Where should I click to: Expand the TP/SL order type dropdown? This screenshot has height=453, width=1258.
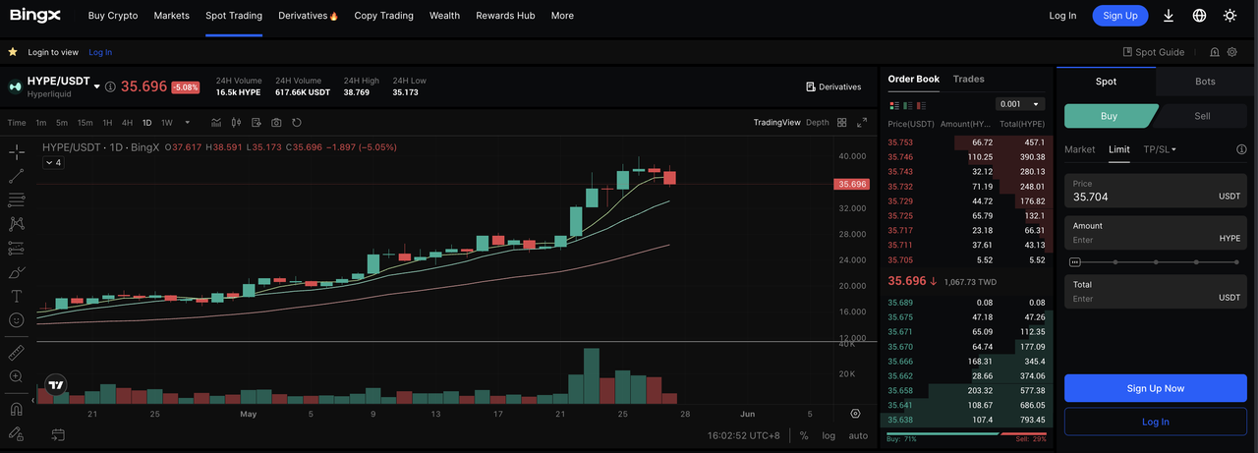[1160, 149]
